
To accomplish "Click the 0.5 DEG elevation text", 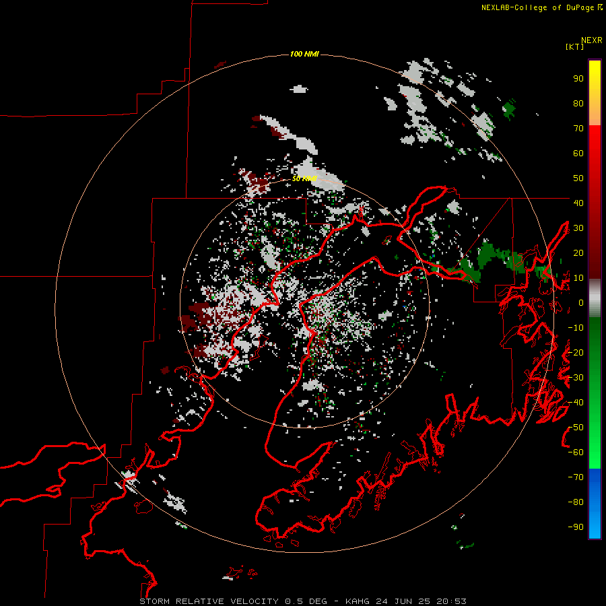I will (x=306, y=601).
